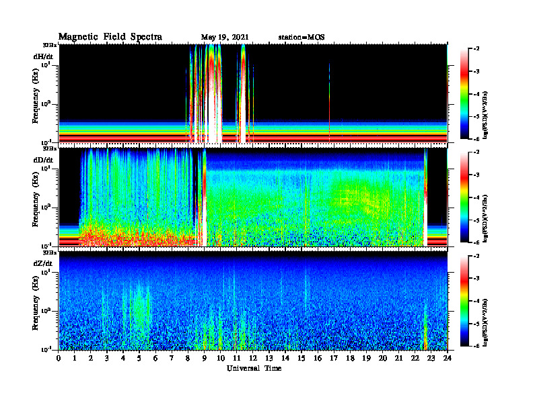Click hour label "6" on the time axis

click(155, 359)
